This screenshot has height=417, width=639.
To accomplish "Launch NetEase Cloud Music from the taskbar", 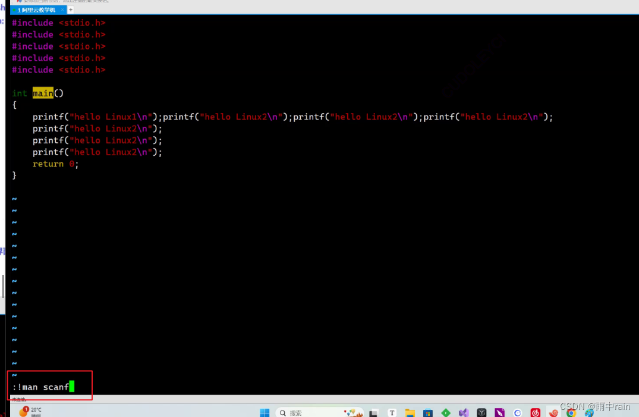I will tap(535, 412).
